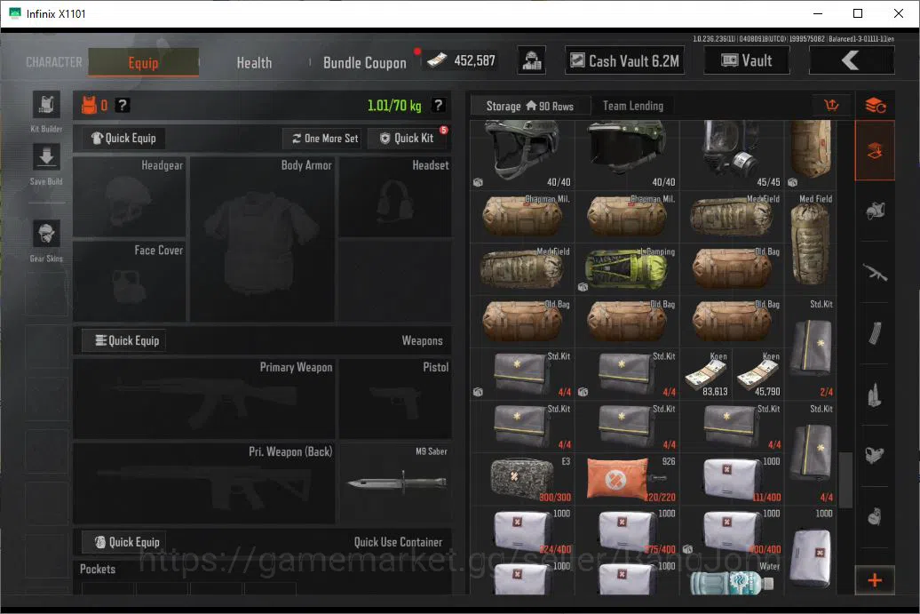Click the Save Build download icon
Screen dimensions: 920x614
tap(46, 157)
